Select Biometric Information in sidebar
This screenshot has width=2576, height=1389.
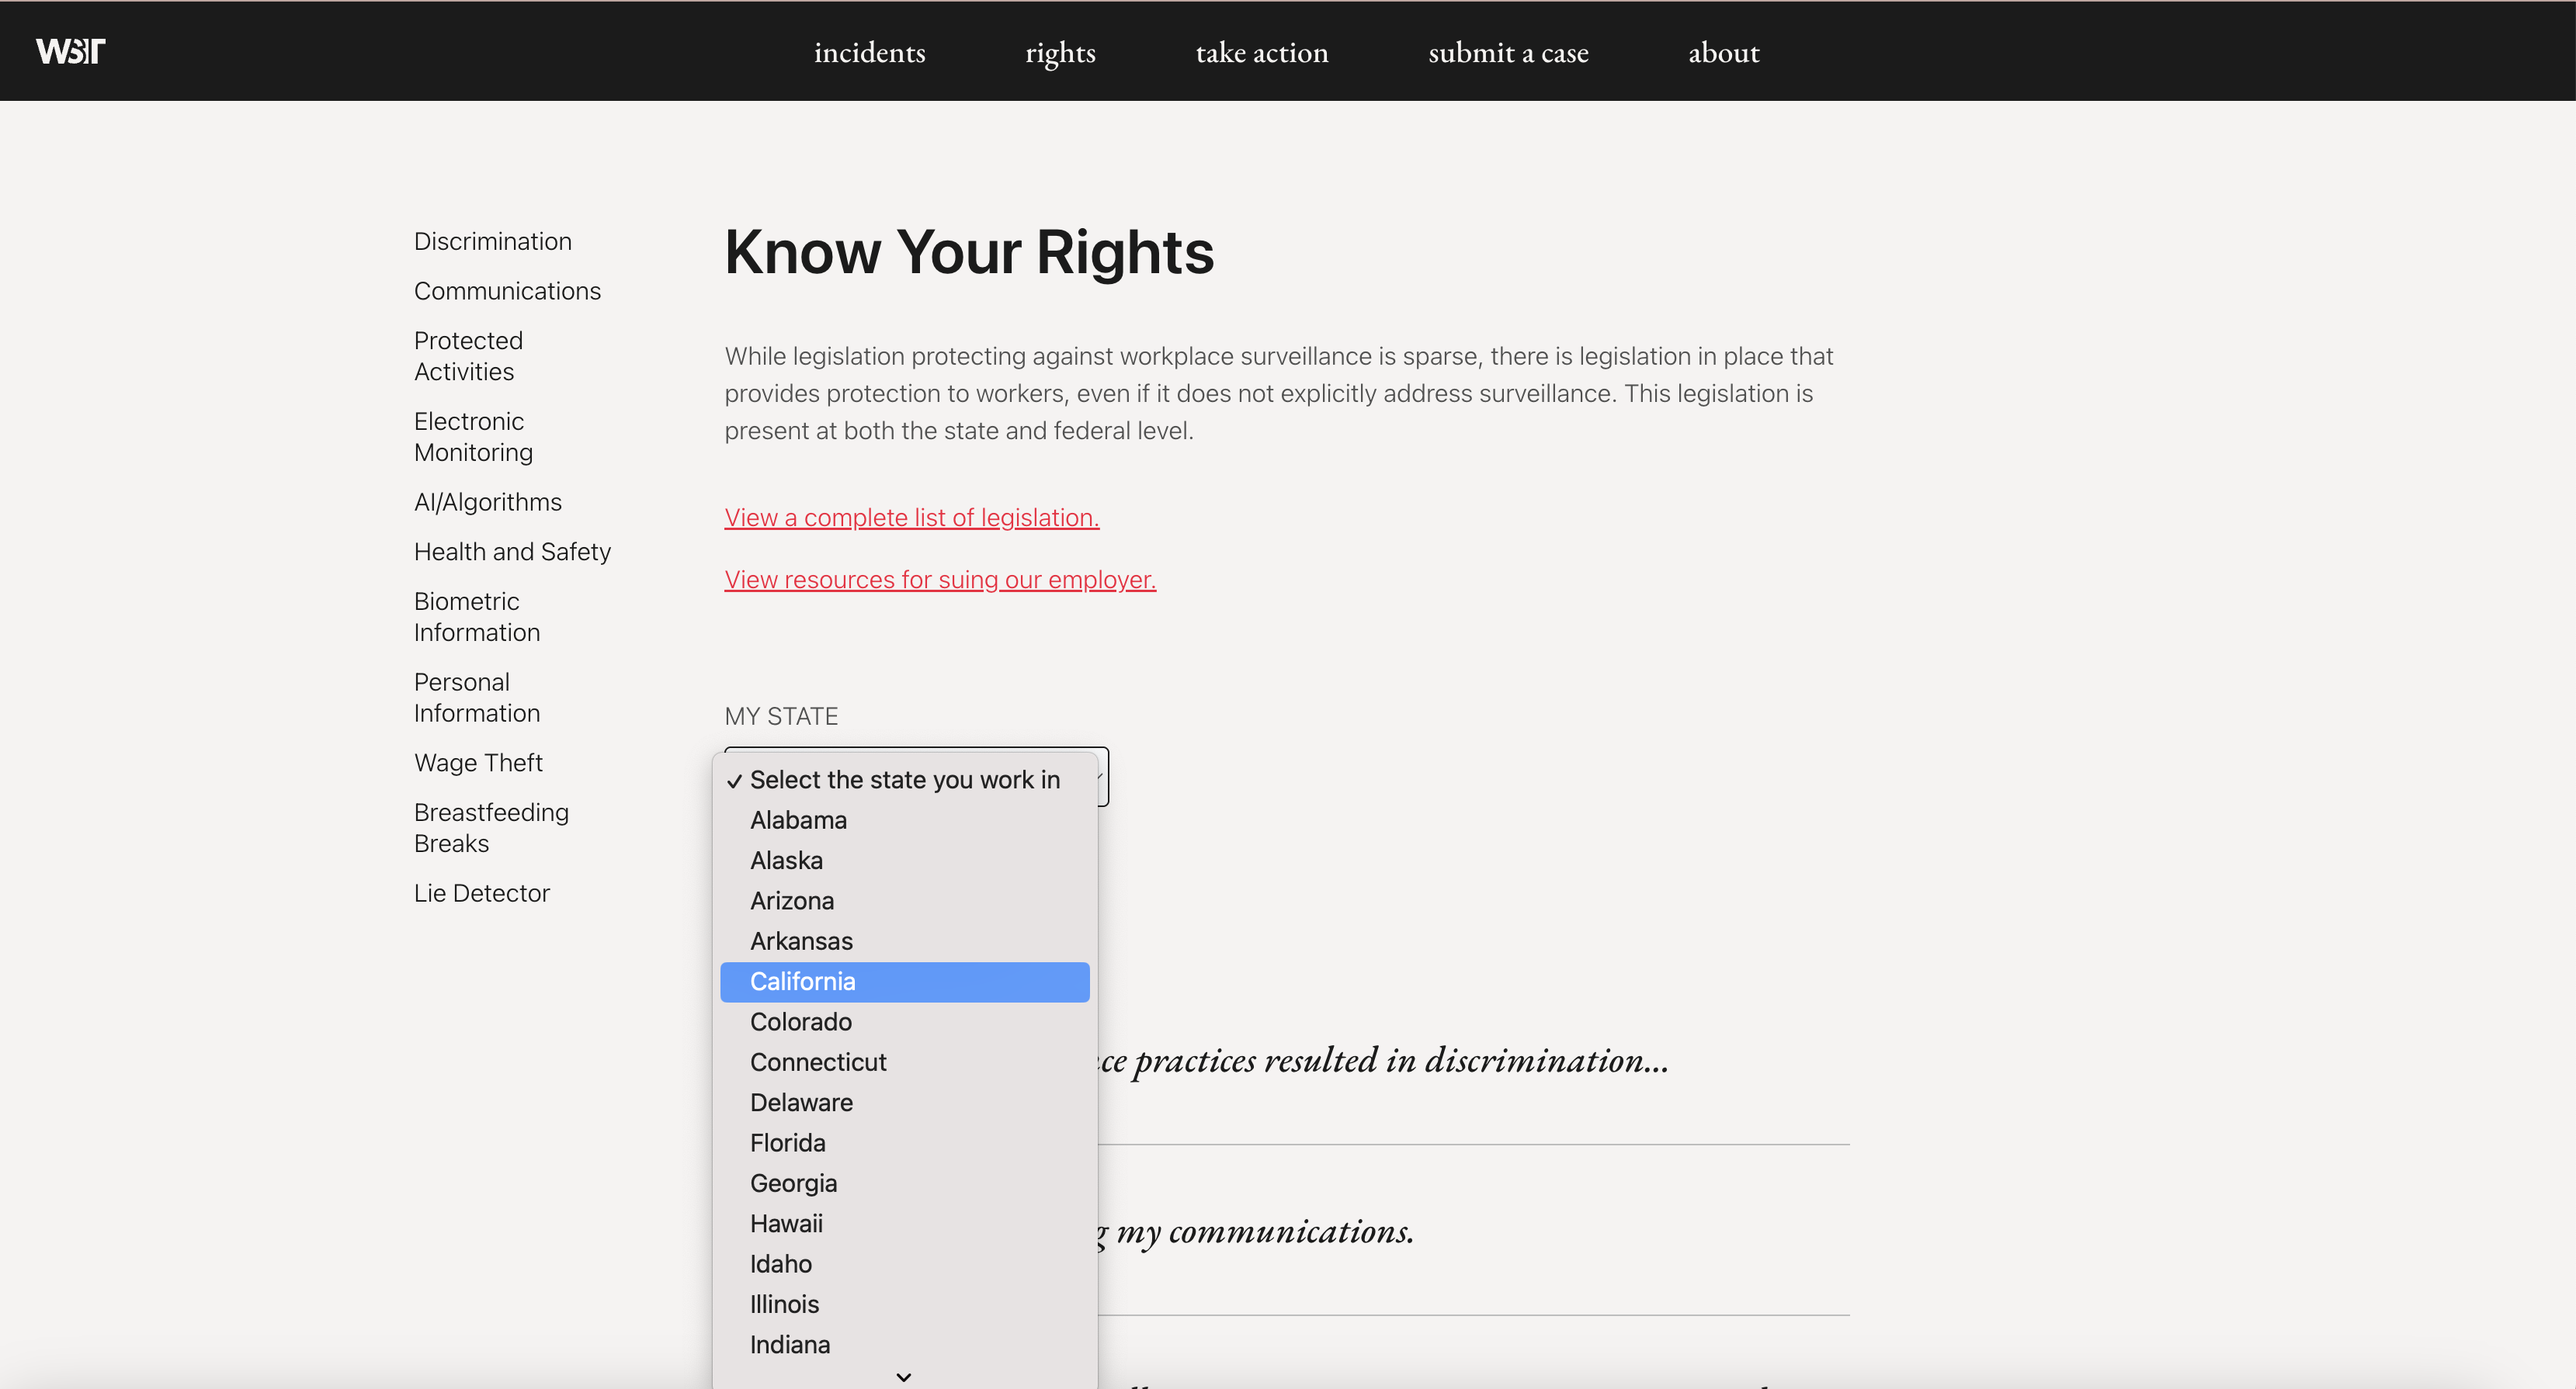coord(476,617)
